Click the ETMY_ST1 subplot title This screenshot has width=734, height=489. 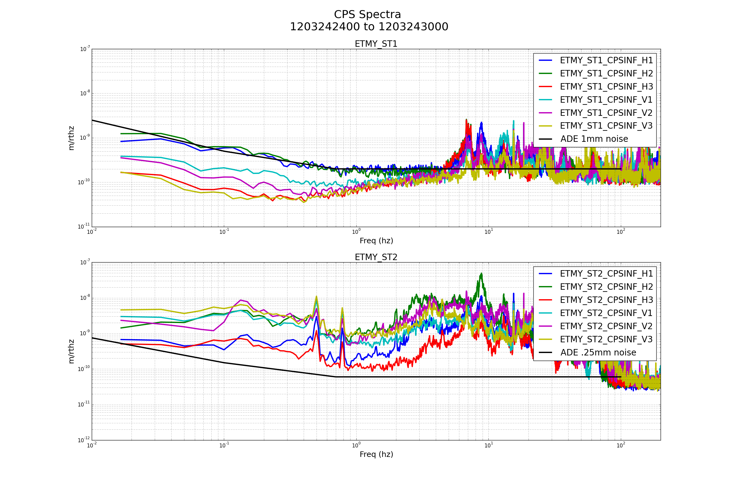pos(376,44)
